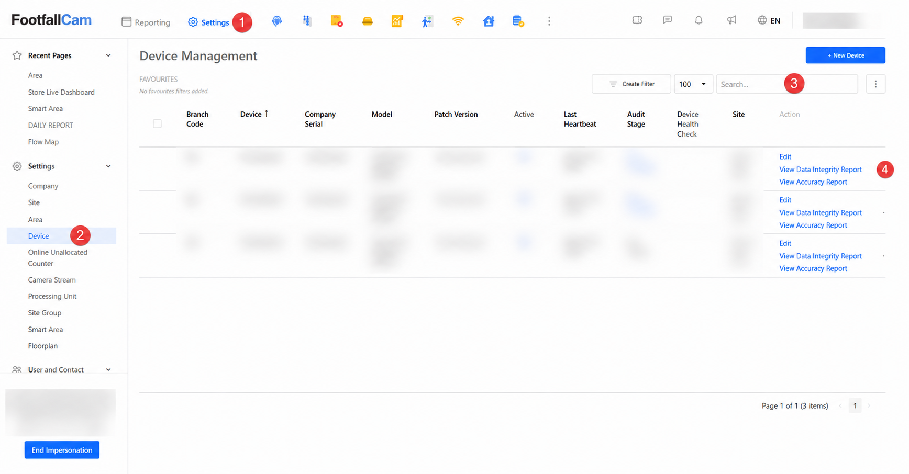The width and height of the screenshot is (909, 474).
Task: Collapse the sidebar Settings section chevron
Action: [108, 166]
